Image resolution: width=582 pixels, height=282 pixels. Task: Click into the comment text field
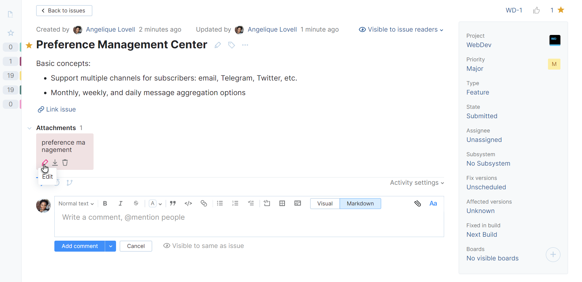(249, 223)
